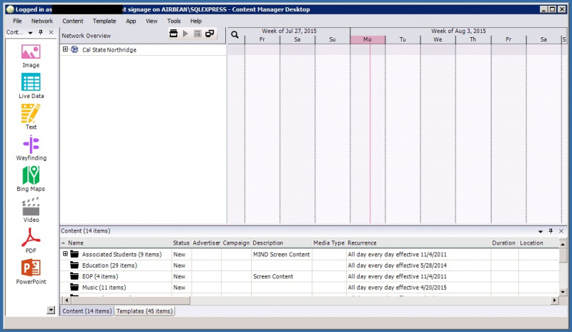Image resolution: width=572 pixels, height=332 pixels.
Task: Click the multi-screen icon in Network Overview toolbar
Action: tap(209, 34)
